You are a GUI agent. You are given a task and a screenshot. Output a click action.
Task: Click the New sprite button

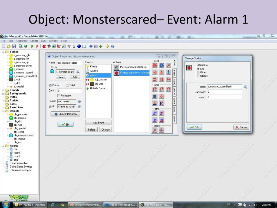tap(61, 77)
